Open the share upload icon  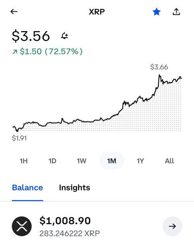(x=176, y=12)
